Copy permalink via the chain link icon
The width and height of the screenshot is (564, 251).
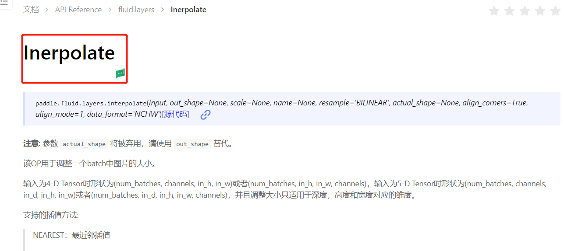click(206, 115)
